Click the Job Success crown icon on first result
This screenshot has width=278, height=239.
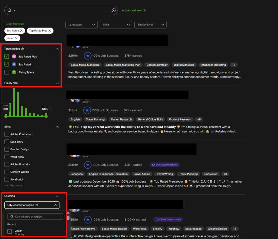click(x=87, y=56)
